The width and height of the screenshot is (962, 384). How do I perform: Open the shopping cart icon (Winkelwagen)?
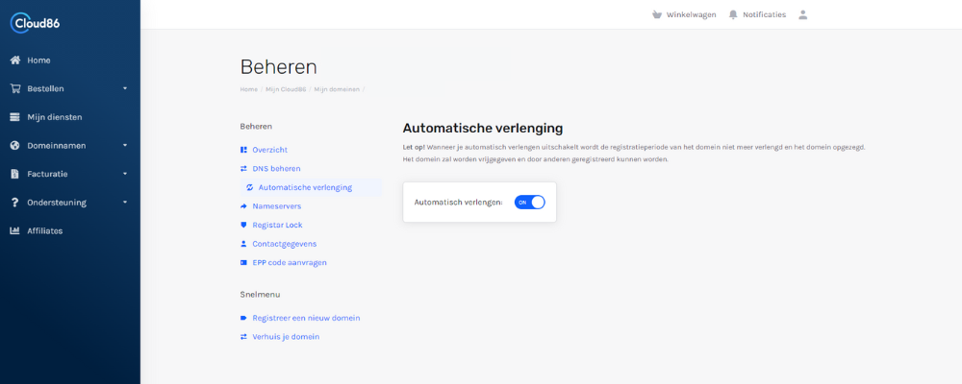coord(657,14)
